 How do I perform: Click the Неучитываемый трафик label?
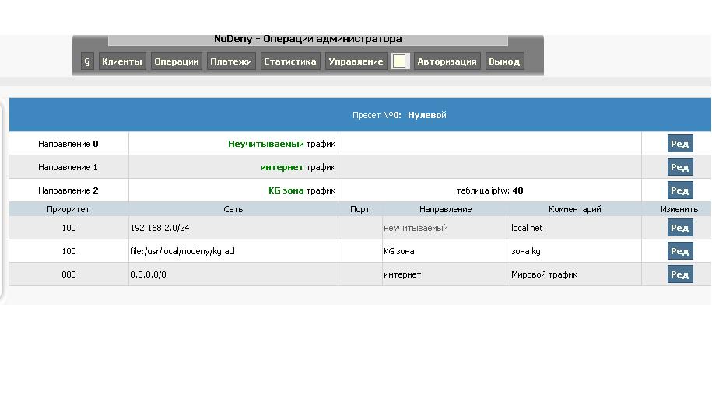pos(281,144)
